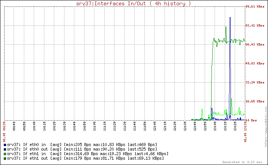Select the 83.02 KBps axis label

tap(255, 25)
